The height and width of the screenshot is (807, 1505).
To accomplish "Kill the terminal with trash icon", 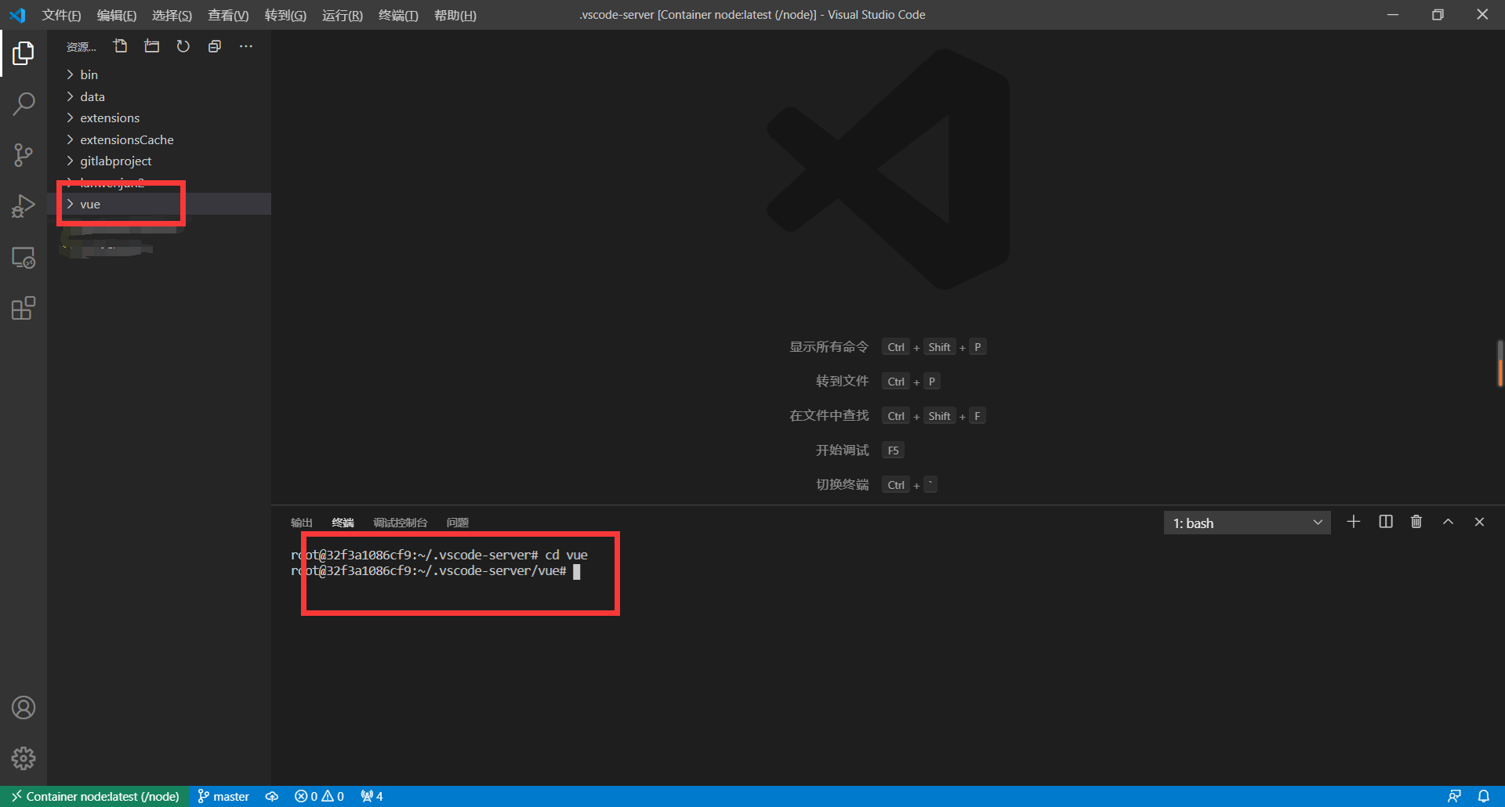I will tap(1416, 522).
